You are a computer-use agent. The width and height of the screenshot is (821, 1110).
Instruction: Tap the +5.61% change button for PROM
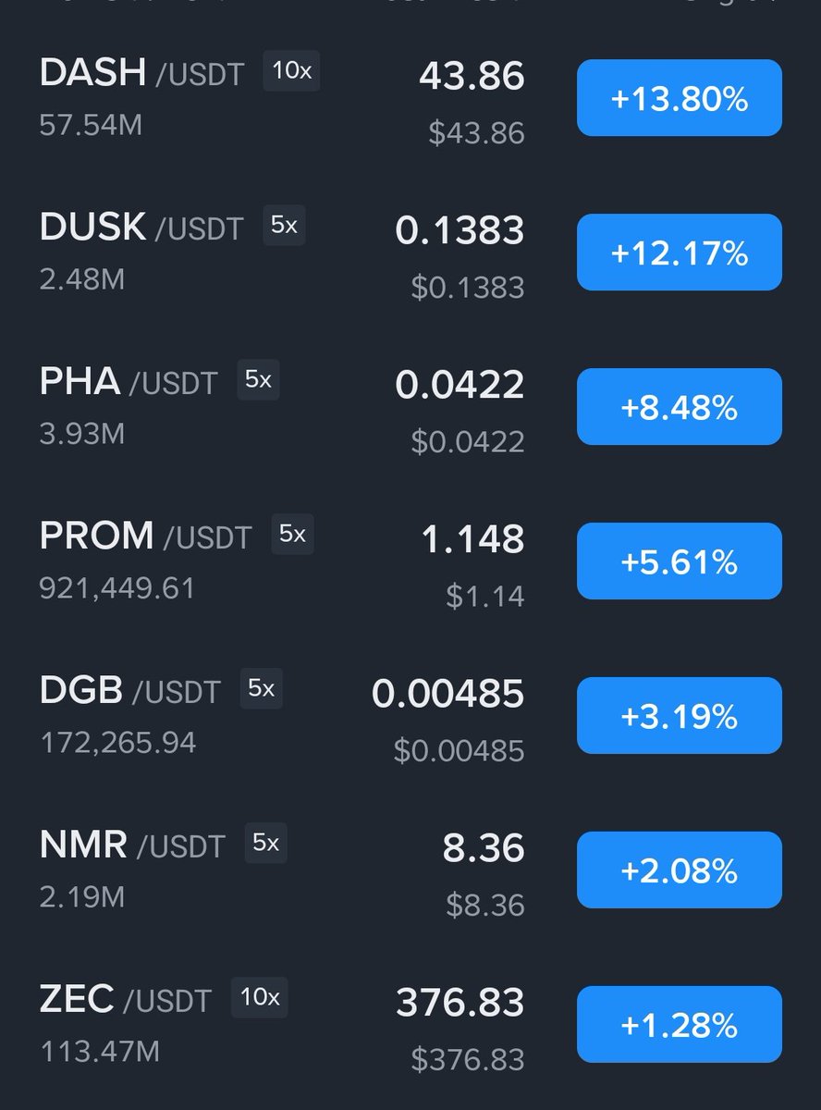679,561
